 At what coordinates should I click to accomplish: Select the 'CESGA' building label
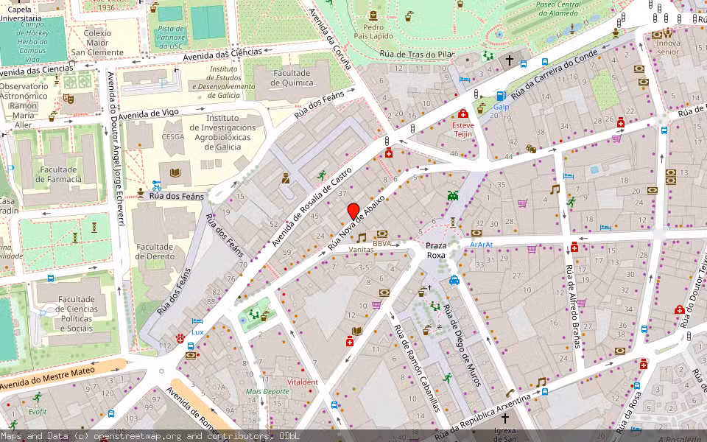pos(172,137)
